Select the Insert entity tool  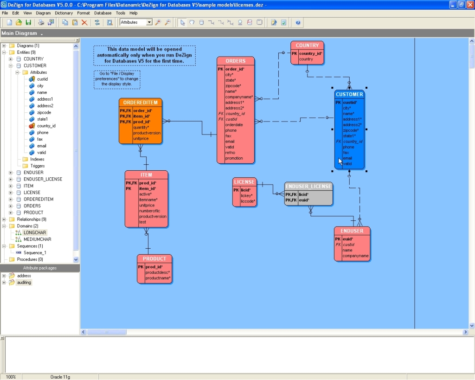(201, 22)
